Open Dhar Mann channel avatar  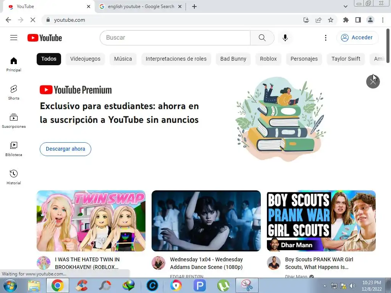pos(273,263)
